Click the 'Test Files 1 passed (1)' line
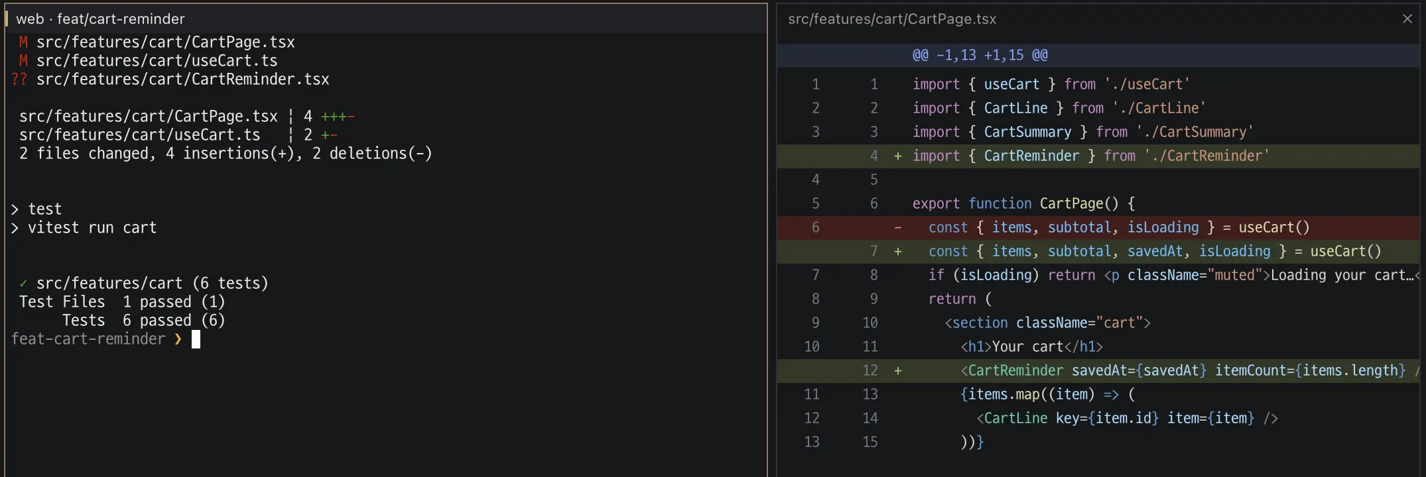This screenshot has height=477, width=1426. tap(122, 302)
